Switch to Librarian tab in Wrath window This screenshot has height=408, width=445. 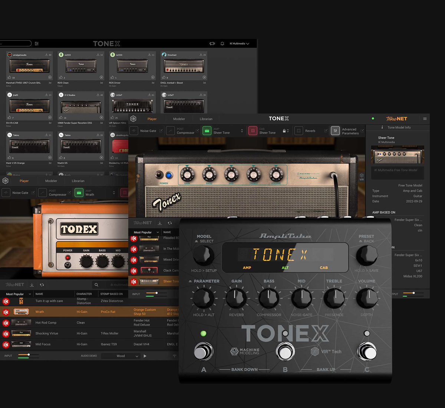tap(78, 181)
